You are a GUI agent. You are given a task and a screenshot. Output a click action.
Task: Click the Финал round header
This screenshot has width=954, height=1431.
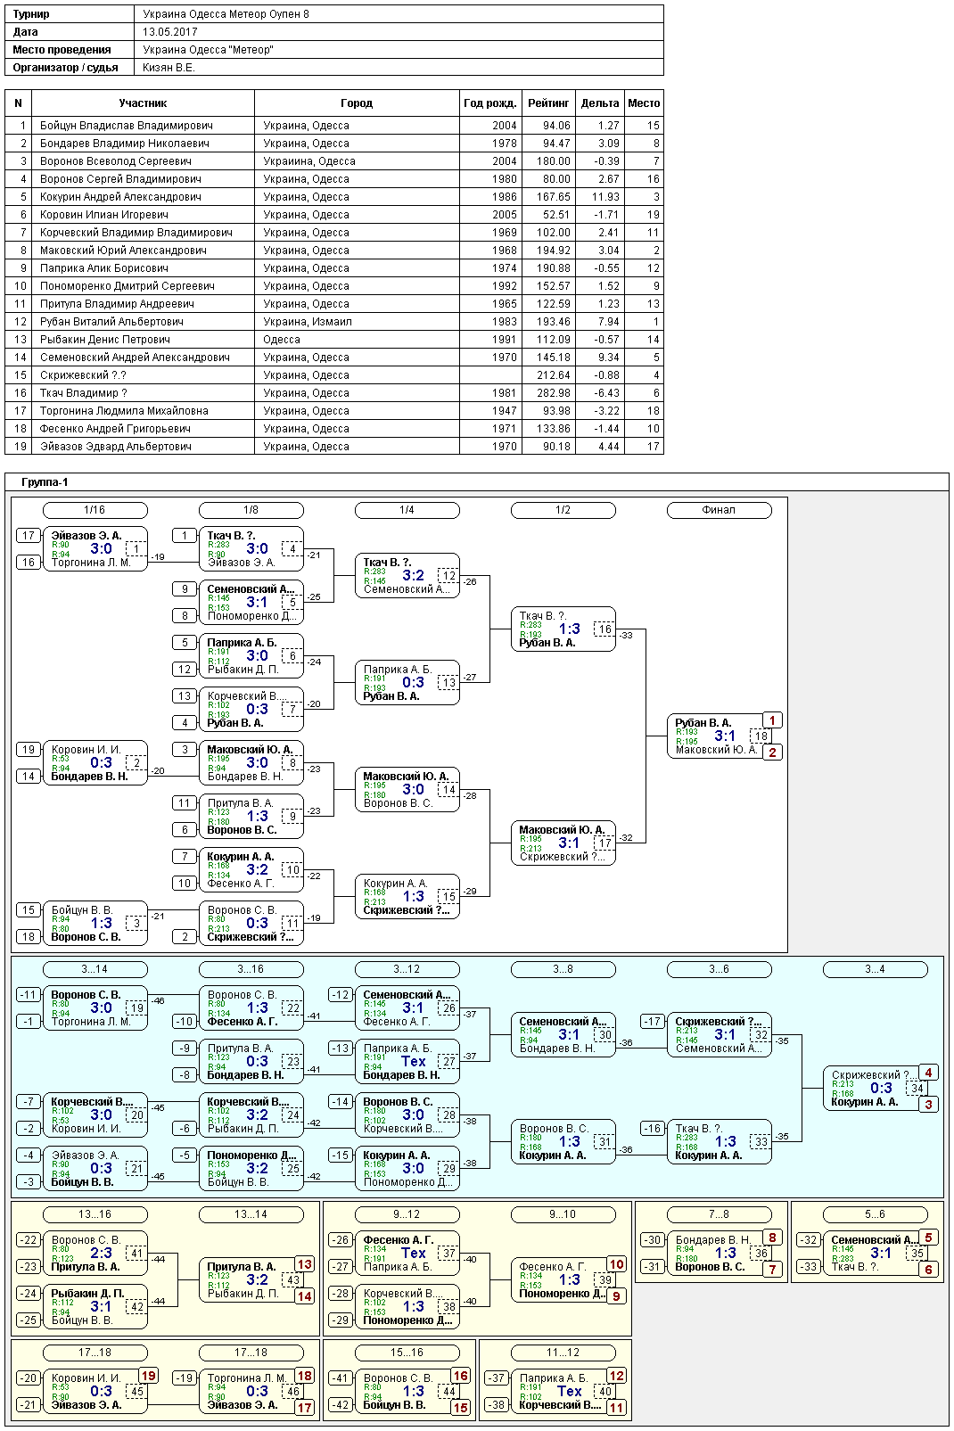[x=719, y=510]
